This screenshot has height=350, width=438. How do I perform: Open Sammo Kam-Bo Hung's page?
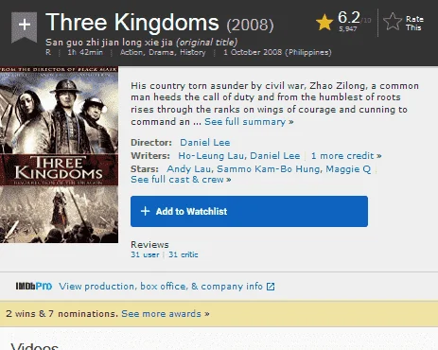pyautogui.click(x=270, y=169)
